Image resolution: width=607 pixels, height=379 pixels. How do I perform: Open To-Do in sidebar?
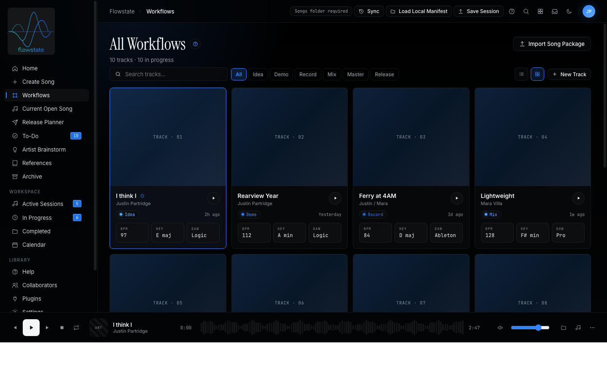tap(47, 136)
